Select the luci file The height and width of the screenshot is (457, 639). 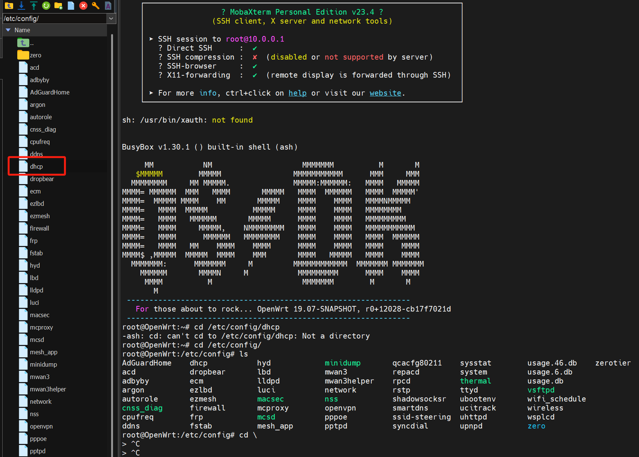(29, 303)
